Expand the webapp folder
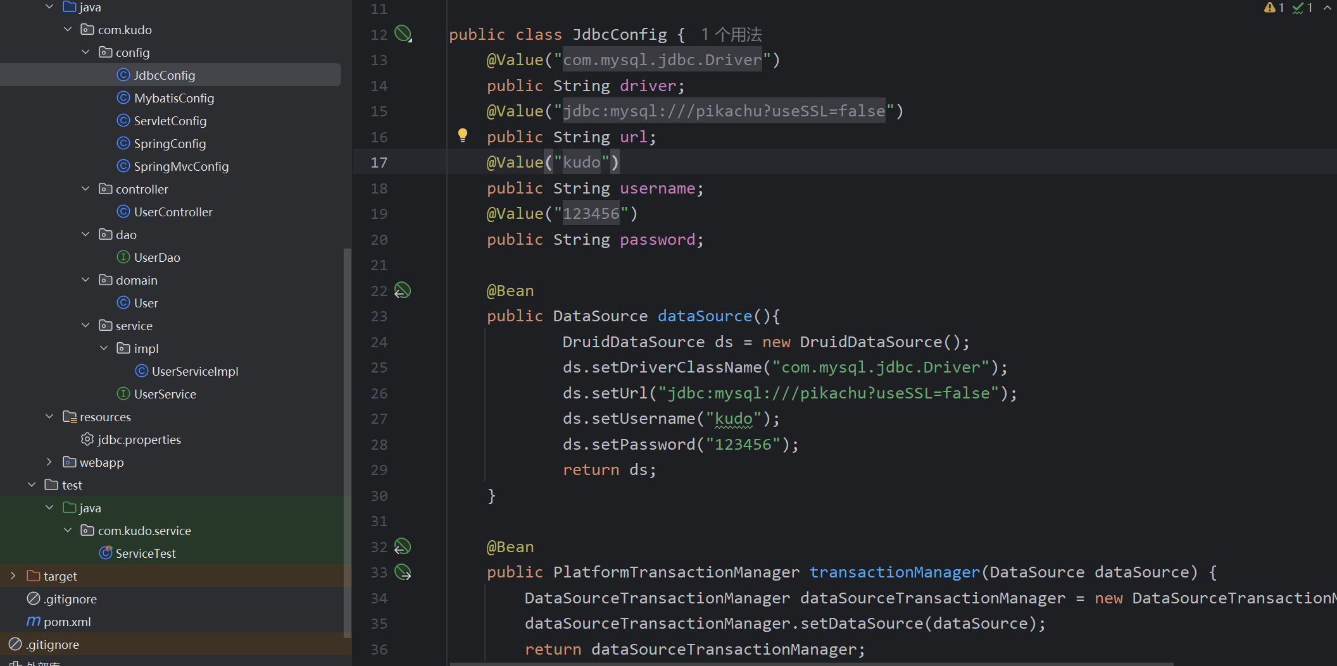The image size is (1337, 666). point(49,462)
